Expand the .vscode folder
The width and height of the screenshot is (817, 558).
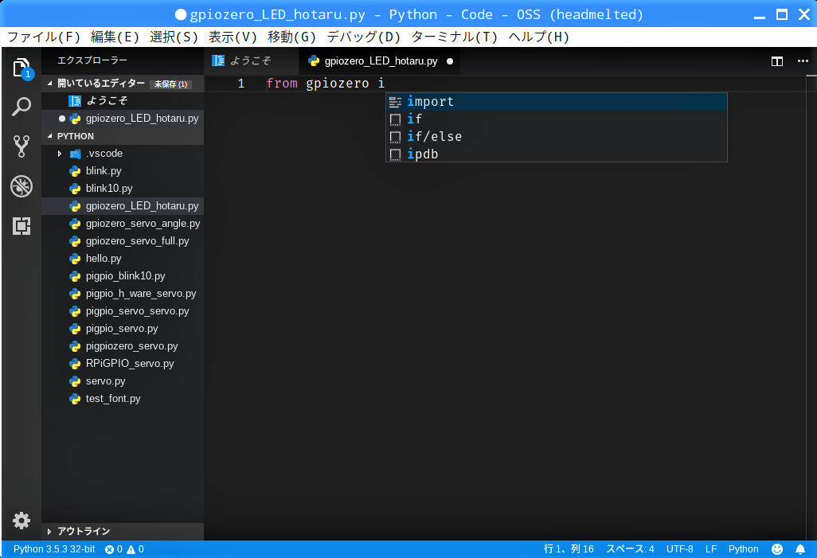60,154
